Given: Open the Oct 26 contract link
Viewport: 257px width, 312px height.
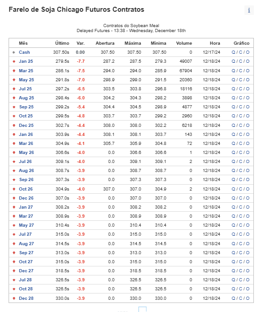Looking at the screenshot, I should [x=26, y=189].
